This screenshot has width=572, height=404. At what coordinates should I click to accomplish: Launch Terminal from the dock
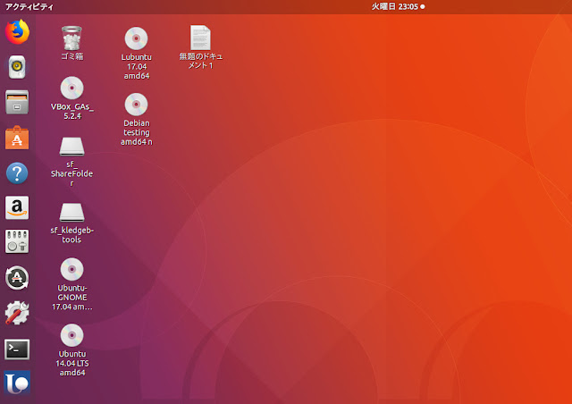pos(17,349)
